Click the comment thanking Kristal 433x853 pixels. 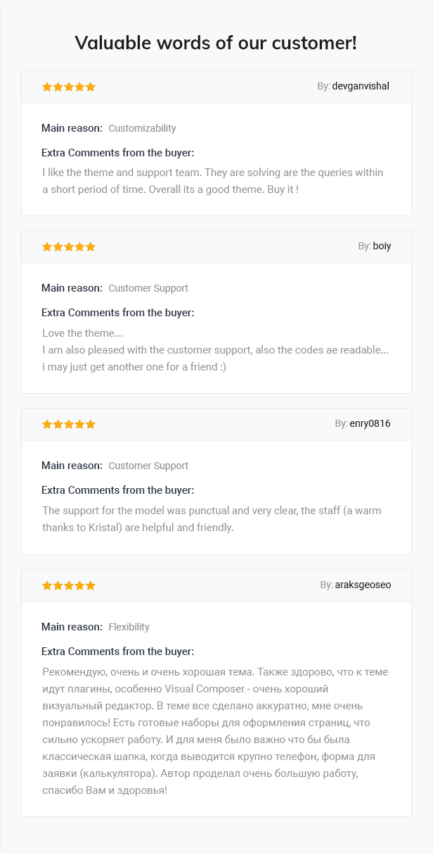[212, 519]
